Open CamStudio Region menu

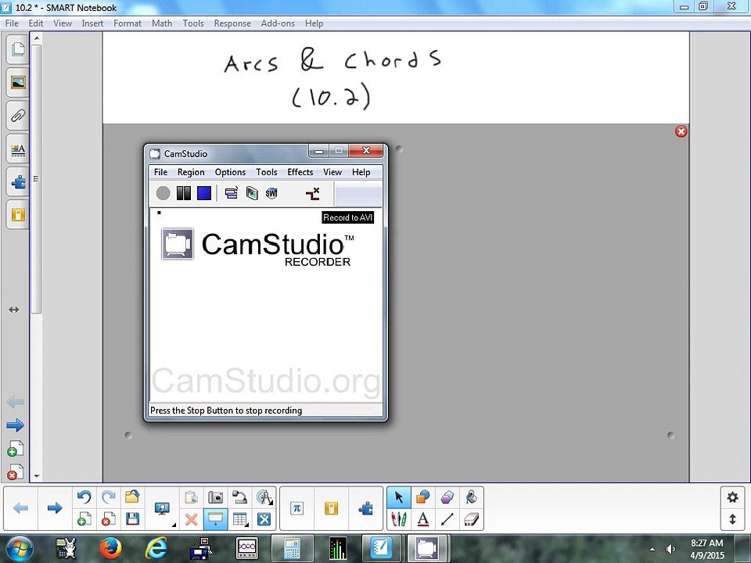[191, 172]
